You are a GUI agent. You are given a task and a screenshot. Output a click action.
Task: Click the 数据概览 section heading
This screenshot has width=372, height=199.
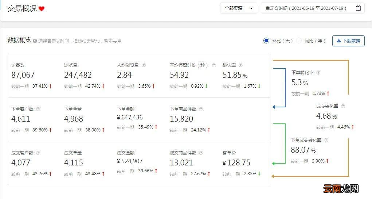coord(19,40)
